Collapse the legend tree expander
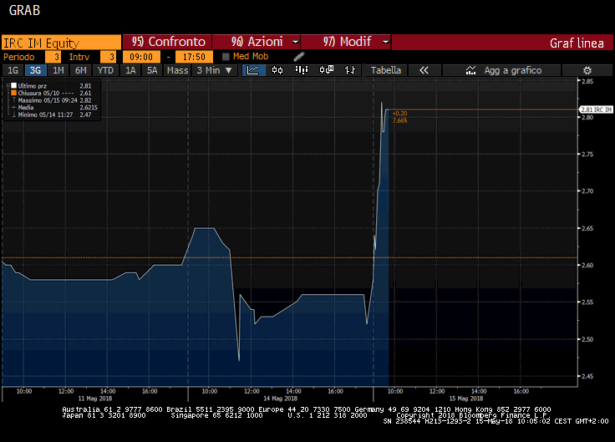Image resolution: width=615 pixels, height=442 pixels. (x=8, y=85)
